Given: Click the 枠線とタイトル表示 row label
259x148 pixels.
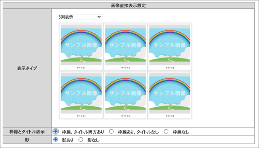Looking at the screenshot, I should pos(27,132).
